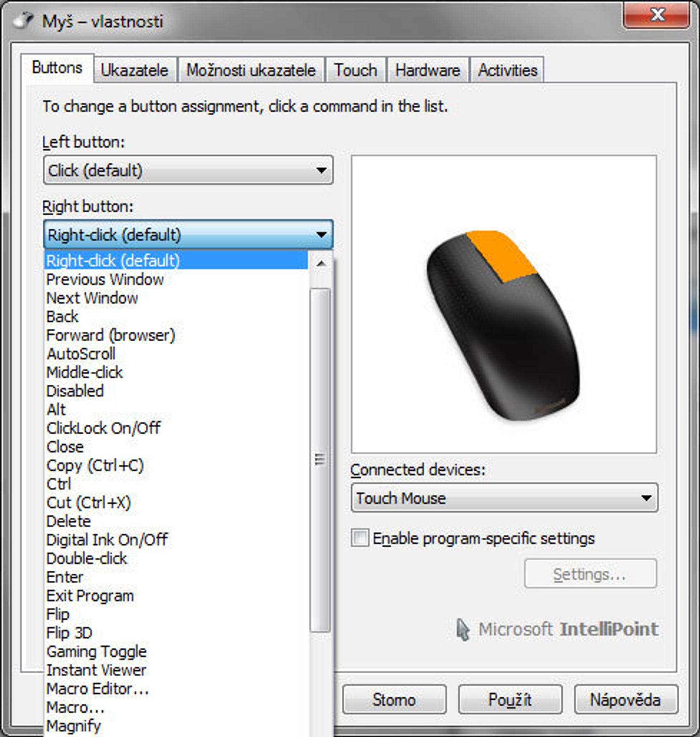Pick Middle-click in the dropdown list

(x=176, y=372)
